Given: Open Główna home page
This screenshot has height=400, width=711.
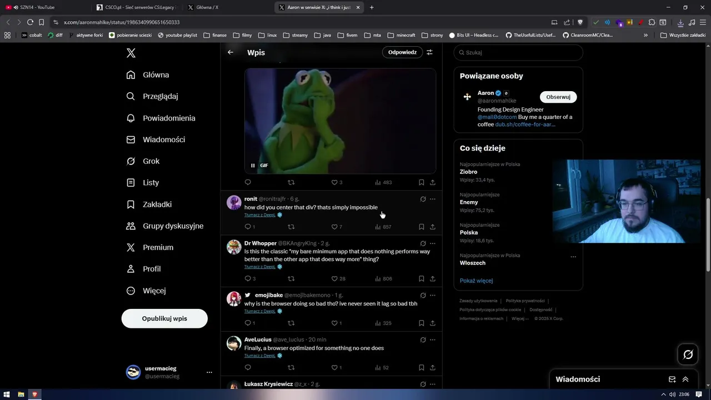Looking at the screenshot, I should point(148,75).
